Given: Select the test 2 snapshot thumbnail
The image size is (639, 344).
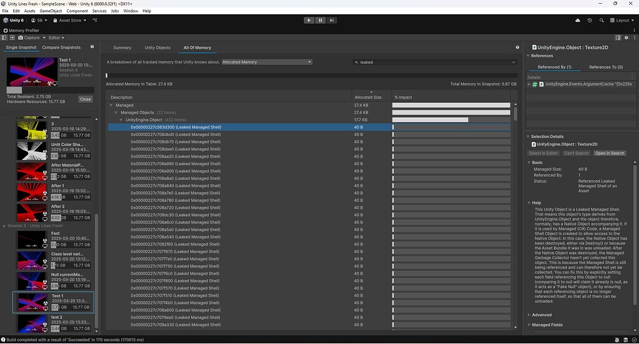Looking at the screenshot, I should [32, 323].
